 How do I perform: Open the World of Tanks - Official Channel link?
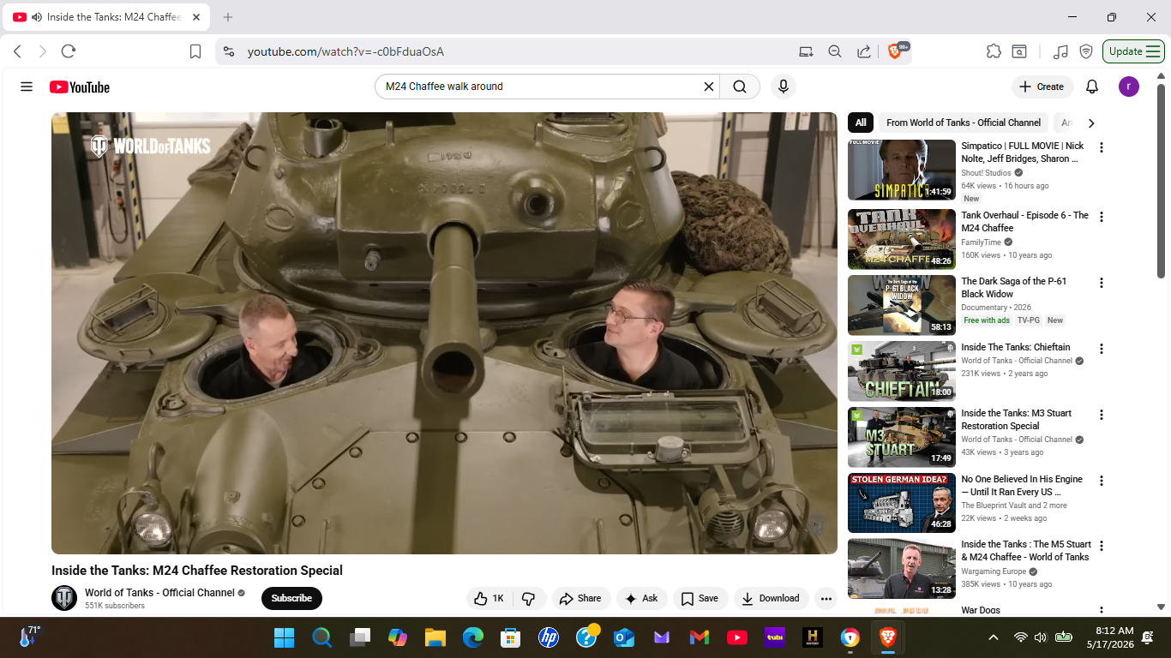tap(159, 593)
